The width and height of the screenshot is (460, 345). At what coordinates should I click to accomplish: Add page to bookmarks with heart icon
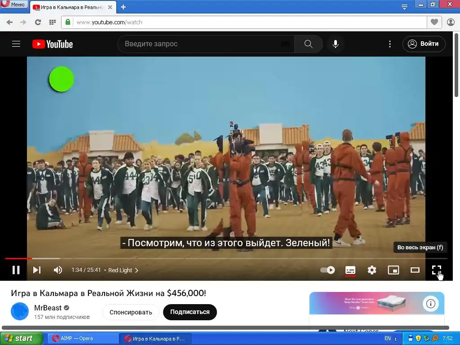click(434, 22)
